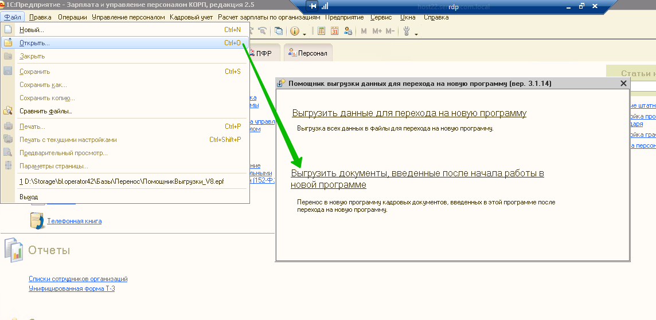Choose Параметры страницы... in File menu
This screenshot has height=320, width=656.
click(125, 166)
